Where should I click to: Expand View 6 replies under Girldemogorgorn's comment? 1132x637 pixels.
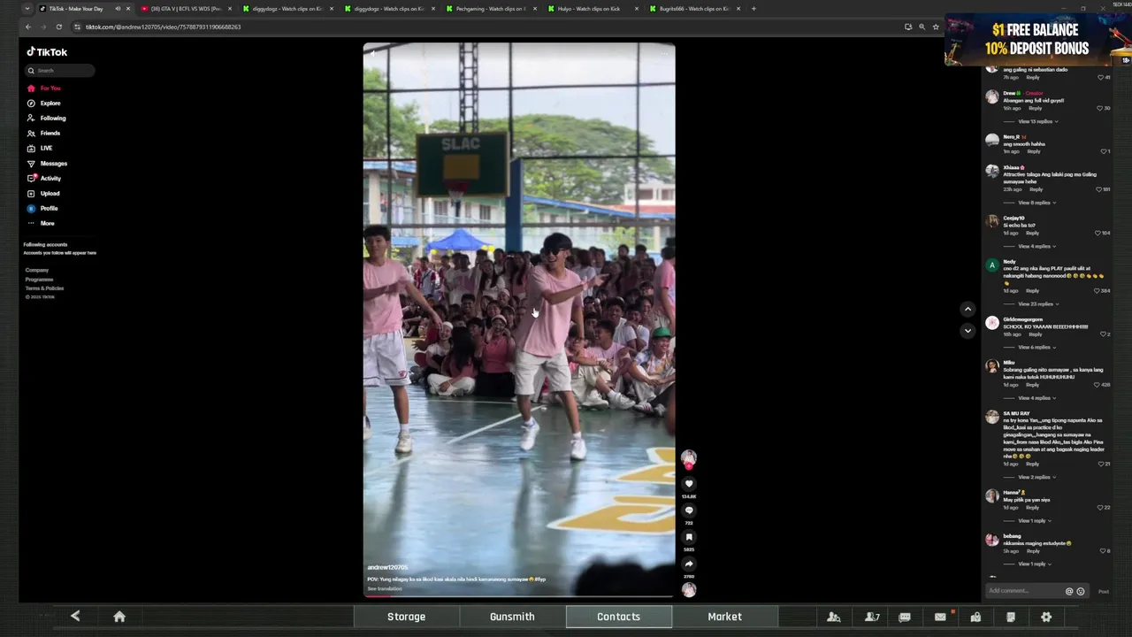coord(1036,347)
